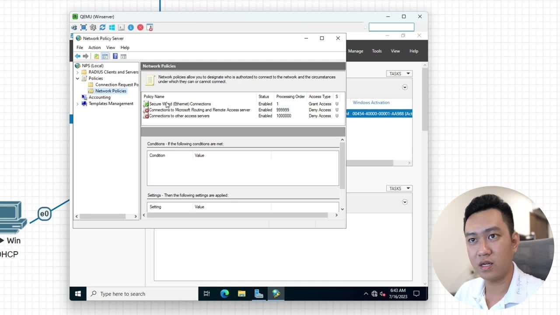Click the muted speaker tray icon
560x315 pixels.
click(383, 294)
